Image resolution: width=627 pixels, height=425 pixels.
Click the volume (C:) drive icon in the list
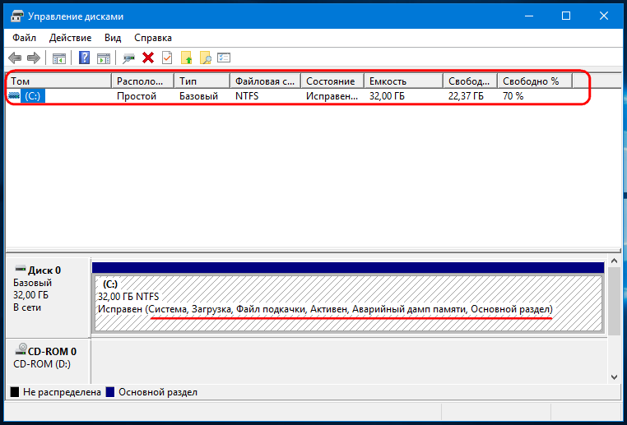click(14, 96)
